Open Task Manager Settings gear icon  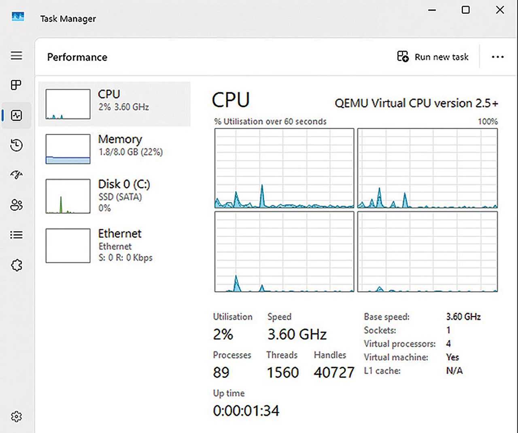(16, 416)
